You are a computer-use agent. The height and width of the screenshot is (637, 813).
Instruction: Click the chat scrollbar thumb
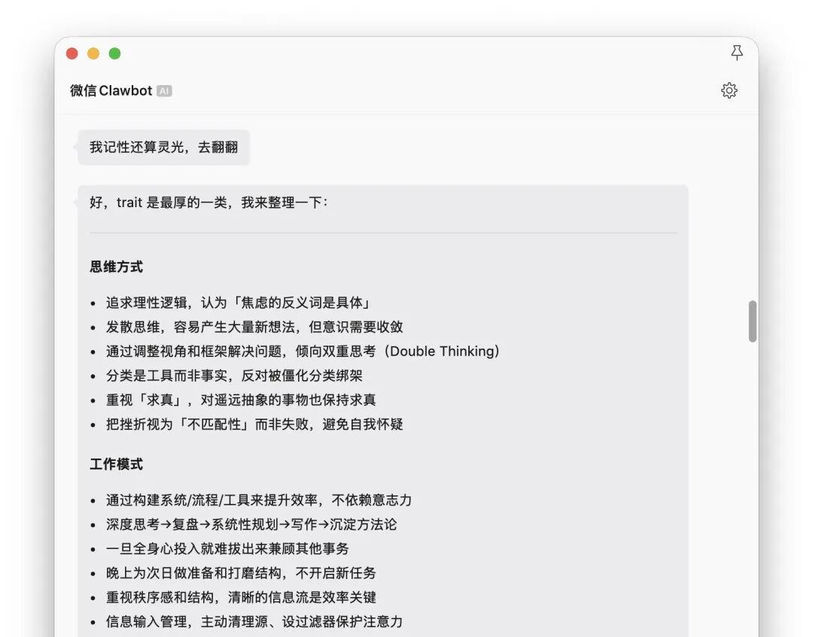click(752, 321)
